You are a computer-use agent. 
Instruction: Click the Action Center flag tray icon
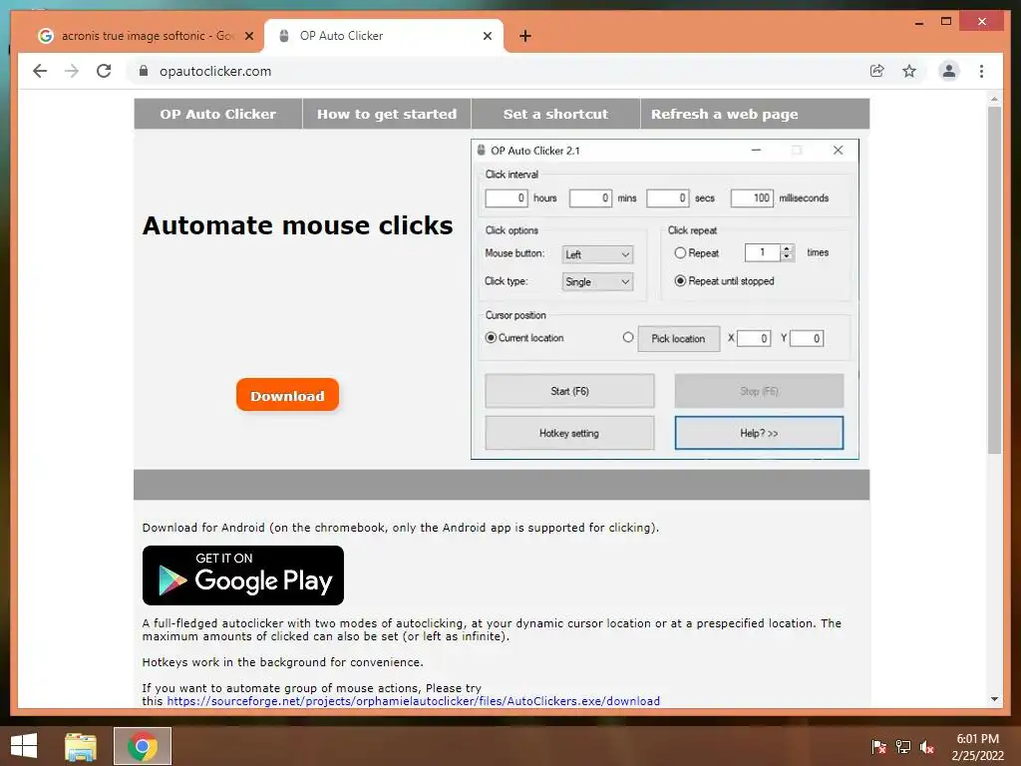(878, 747)
